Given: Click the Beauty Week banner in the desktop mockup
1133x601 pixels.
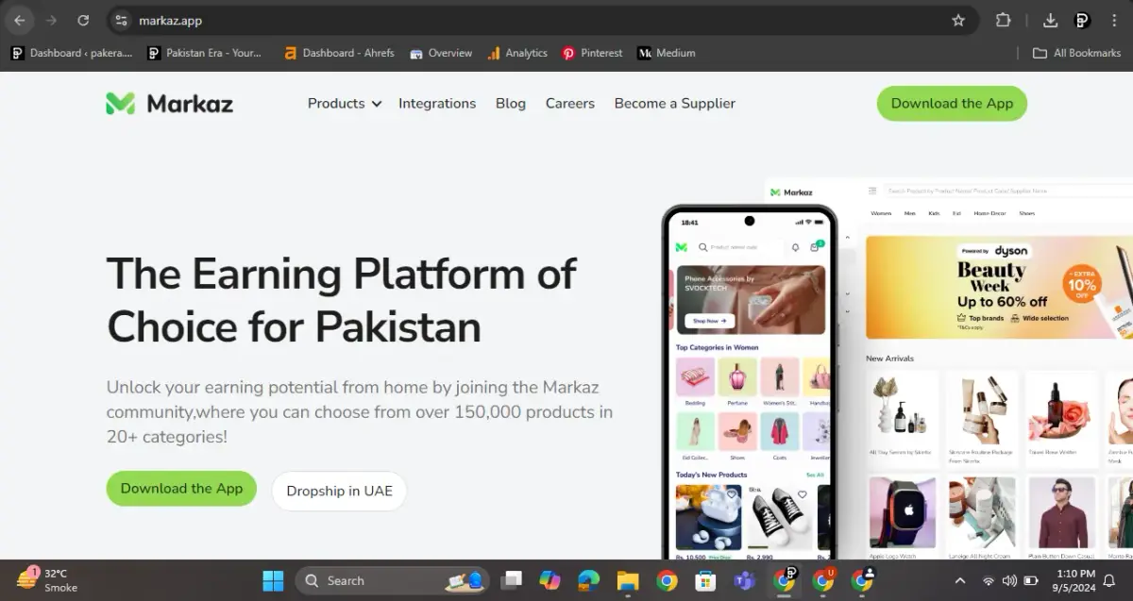Looking at the screenshot, I should pyautogui.click(x=999, y=287).
